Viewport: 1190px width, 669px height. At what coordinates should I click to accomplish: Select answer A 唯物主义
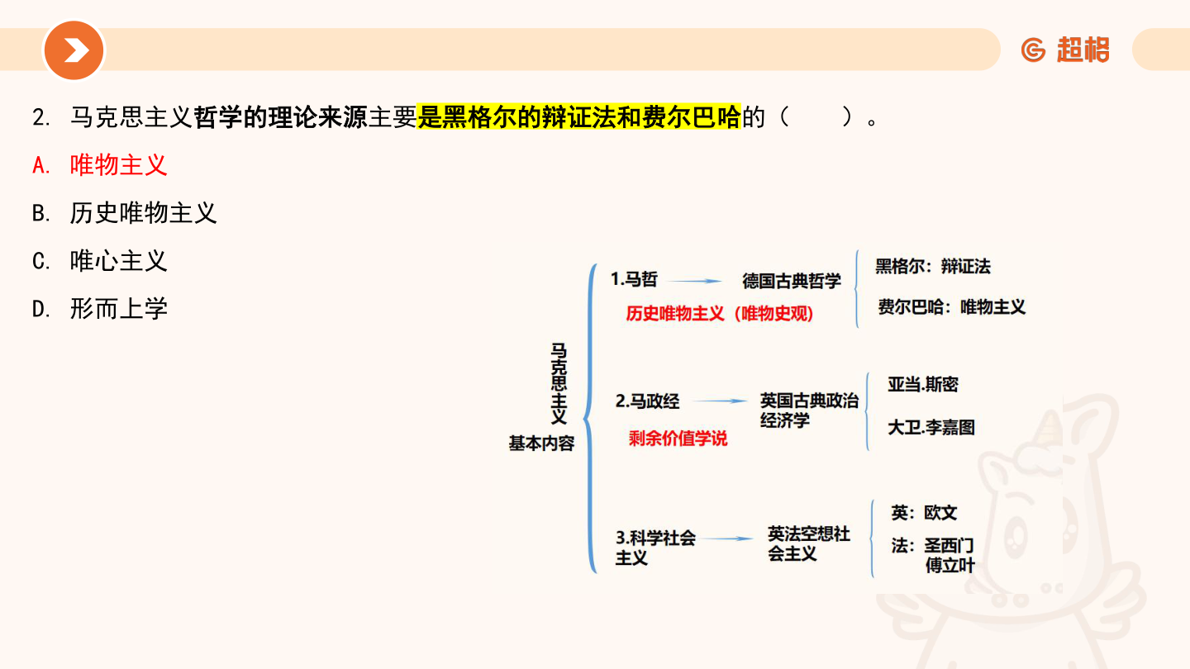click(117, 165)
